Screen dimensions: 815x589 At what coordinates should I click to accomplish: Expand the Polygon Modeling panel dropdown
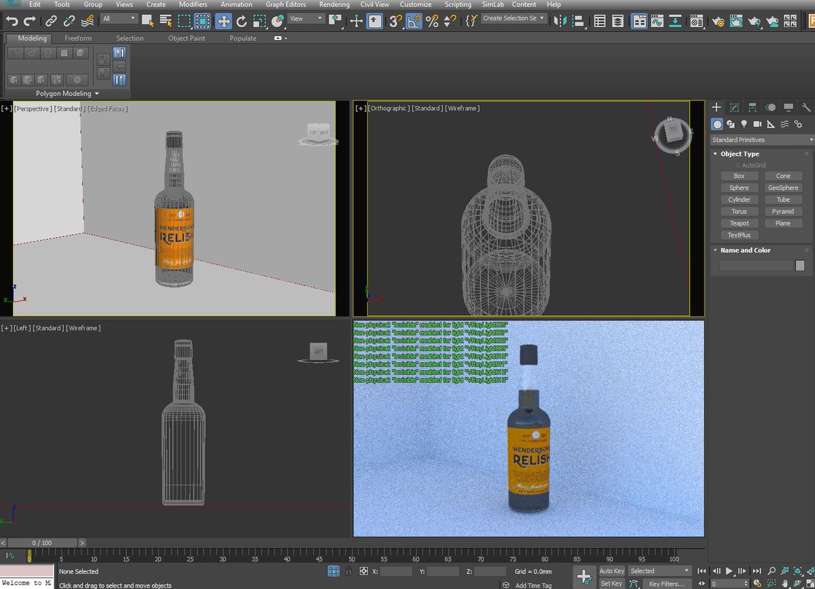click(67, 93)
